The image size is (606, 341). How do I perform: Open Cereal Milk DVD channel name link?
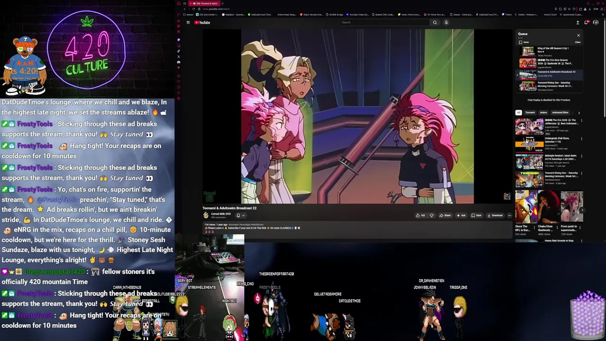(x=221, y=214)
